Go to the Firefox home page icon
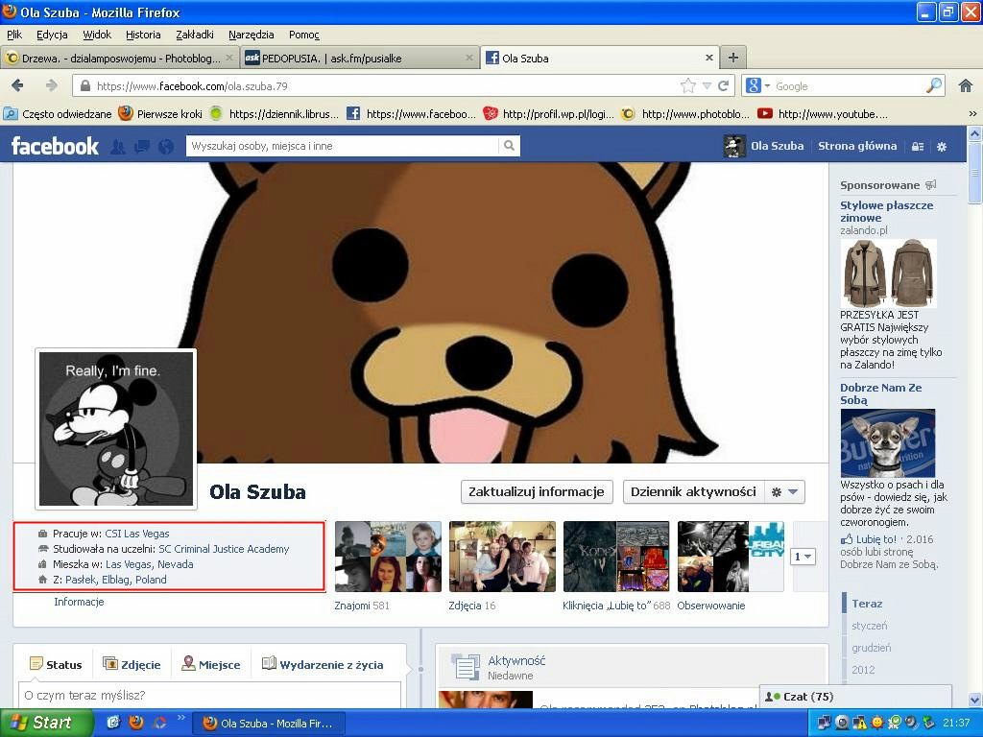 [966, 85]
